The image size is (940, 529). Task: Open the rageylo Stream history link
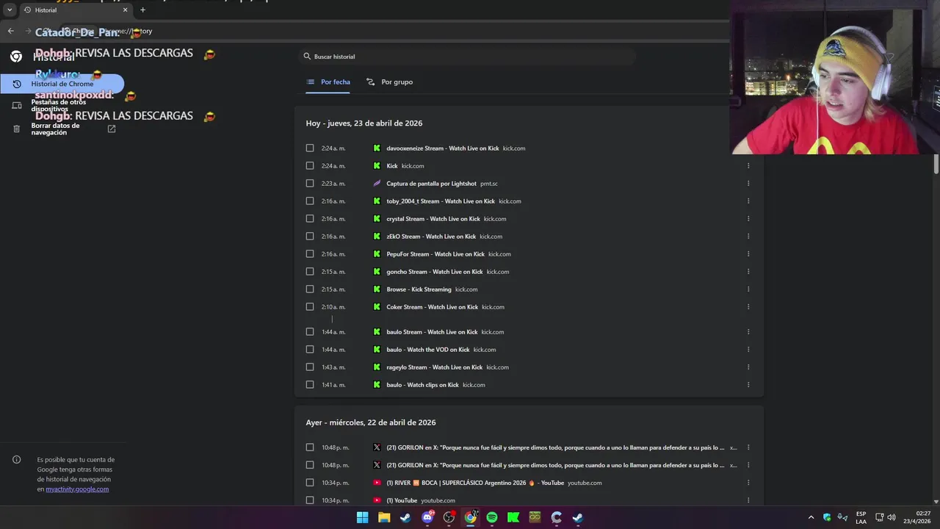435,367
